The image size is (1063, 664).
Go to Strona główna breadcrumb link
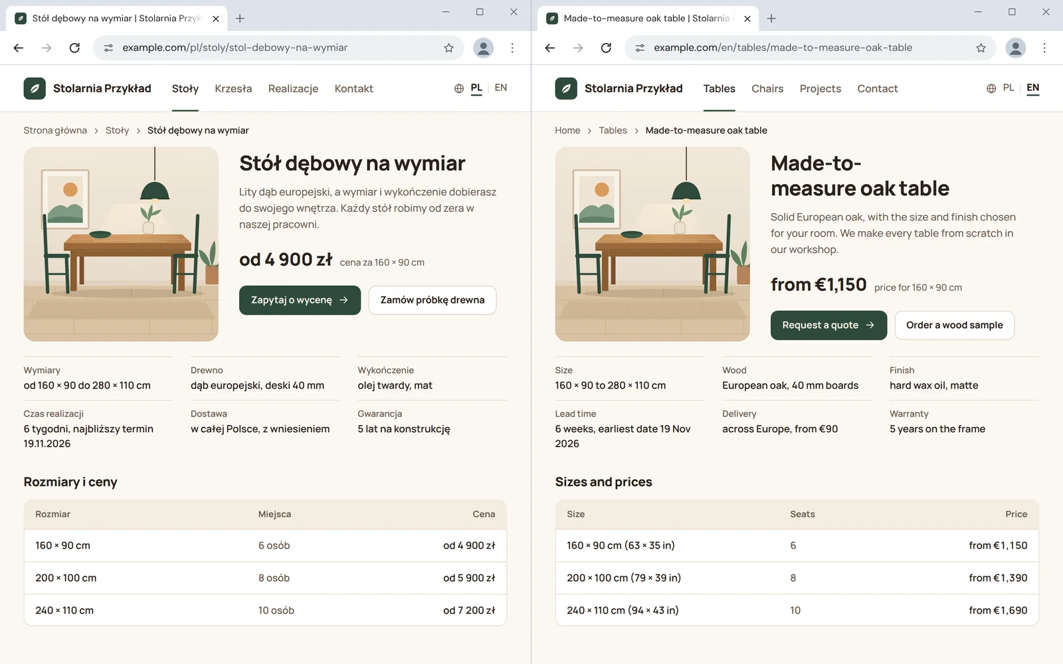click(55, 130)
